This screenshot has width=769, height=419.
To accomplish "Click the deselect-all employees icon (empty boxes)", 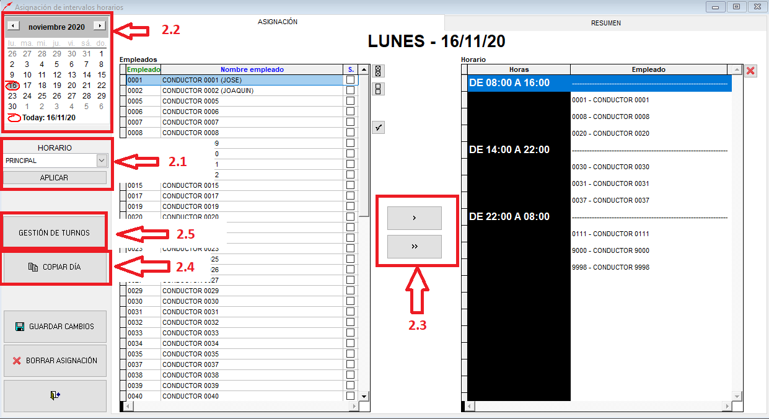I will (x=379, y=89).
